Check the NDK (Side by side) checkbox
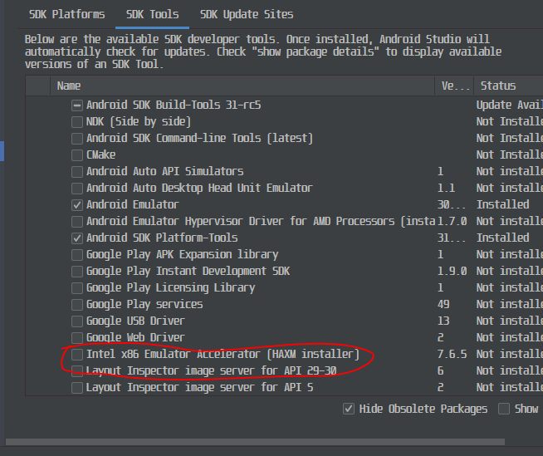543x456 pixels. 77,121
